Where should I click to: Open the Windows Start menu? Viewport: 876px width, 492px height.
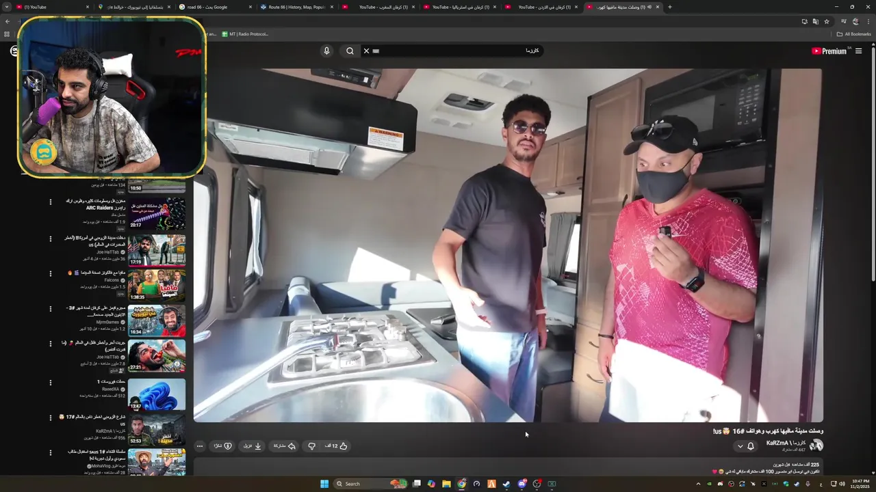pyautogui.click(x=324, y=484)
